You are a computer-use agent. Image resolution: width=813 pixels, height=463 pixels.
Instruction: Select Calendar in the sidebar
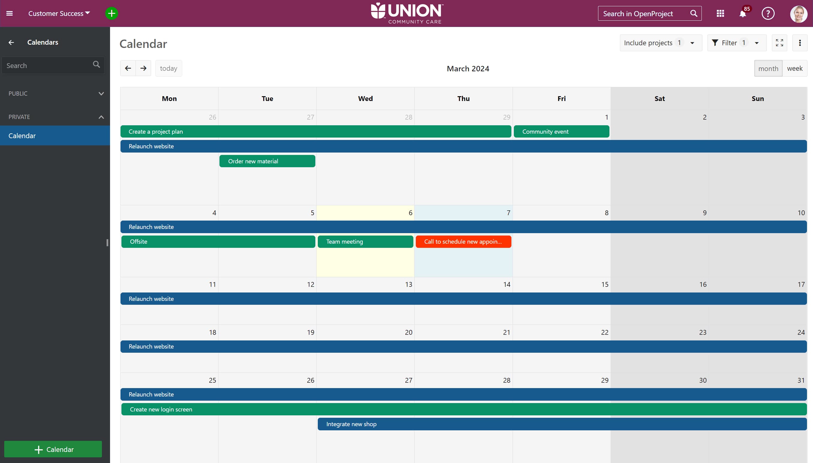[x=22, y=136]
